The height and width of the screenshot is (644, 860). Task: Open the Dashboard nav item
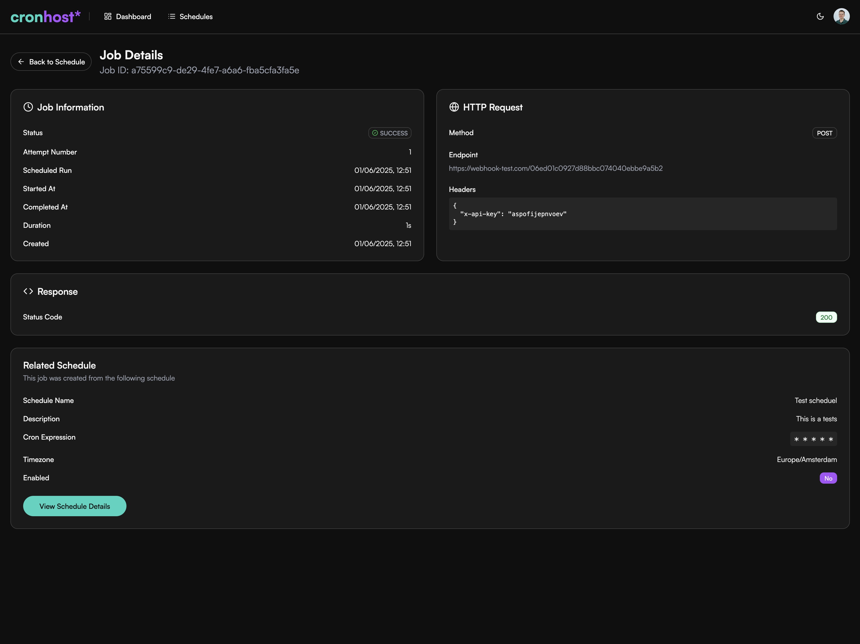pos(133,17)
